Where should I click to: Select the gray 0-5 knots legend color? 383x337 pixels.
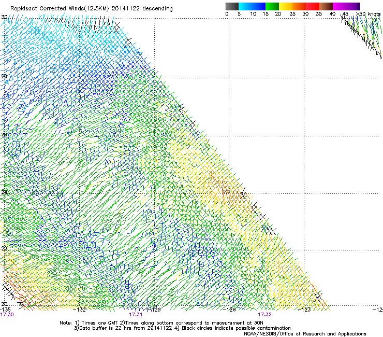point(232,6)
